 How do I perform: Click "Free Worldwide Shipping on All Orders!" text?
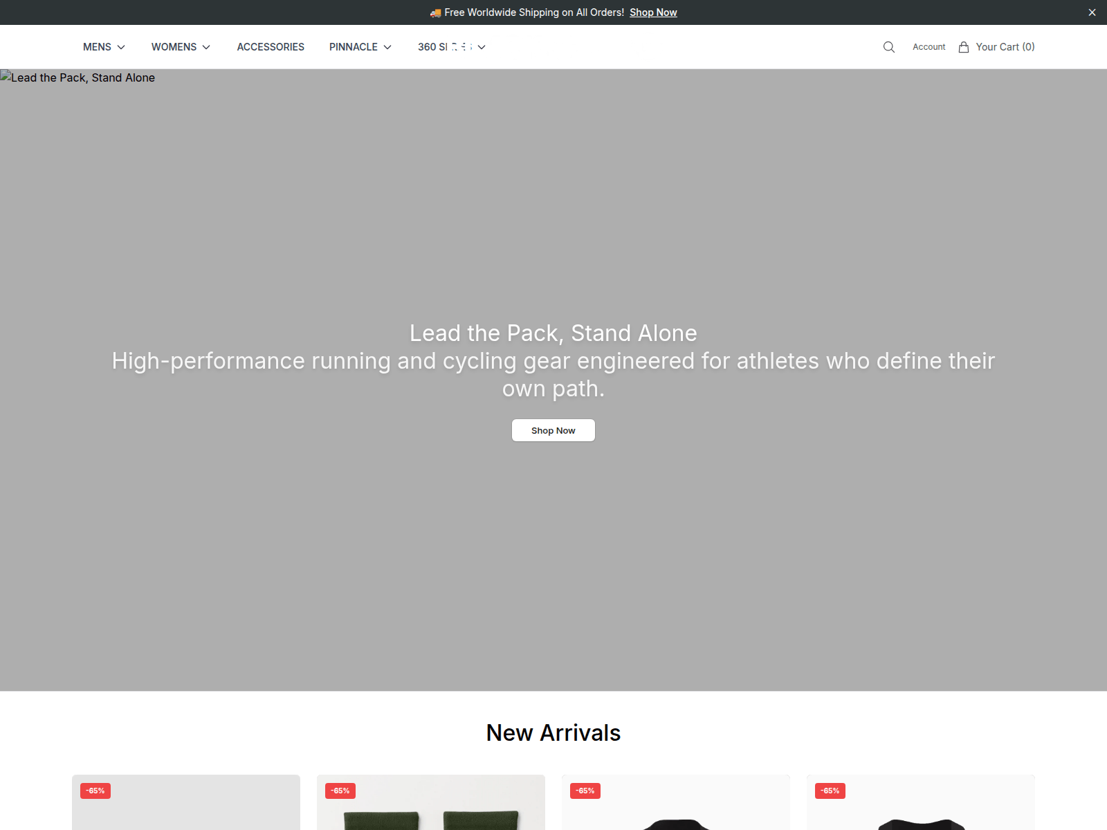click(x=534, y=12)
